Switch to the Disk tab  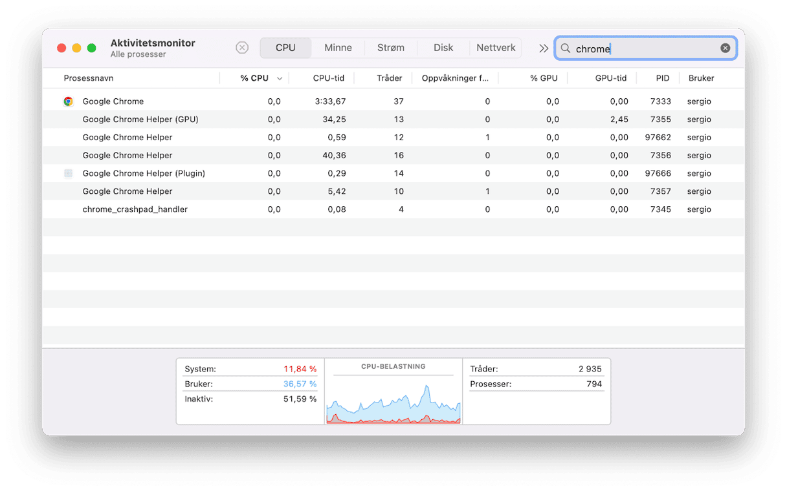(x=443, y=48)
